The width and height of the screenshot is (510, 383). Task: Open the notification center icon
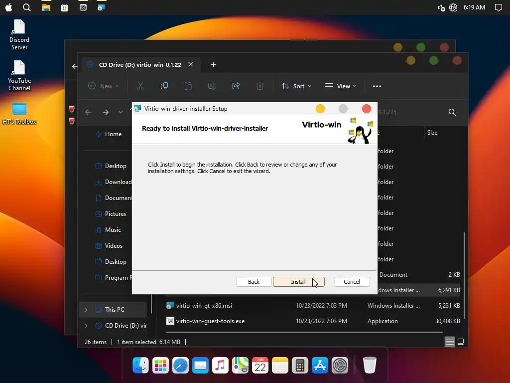(498, 7)
